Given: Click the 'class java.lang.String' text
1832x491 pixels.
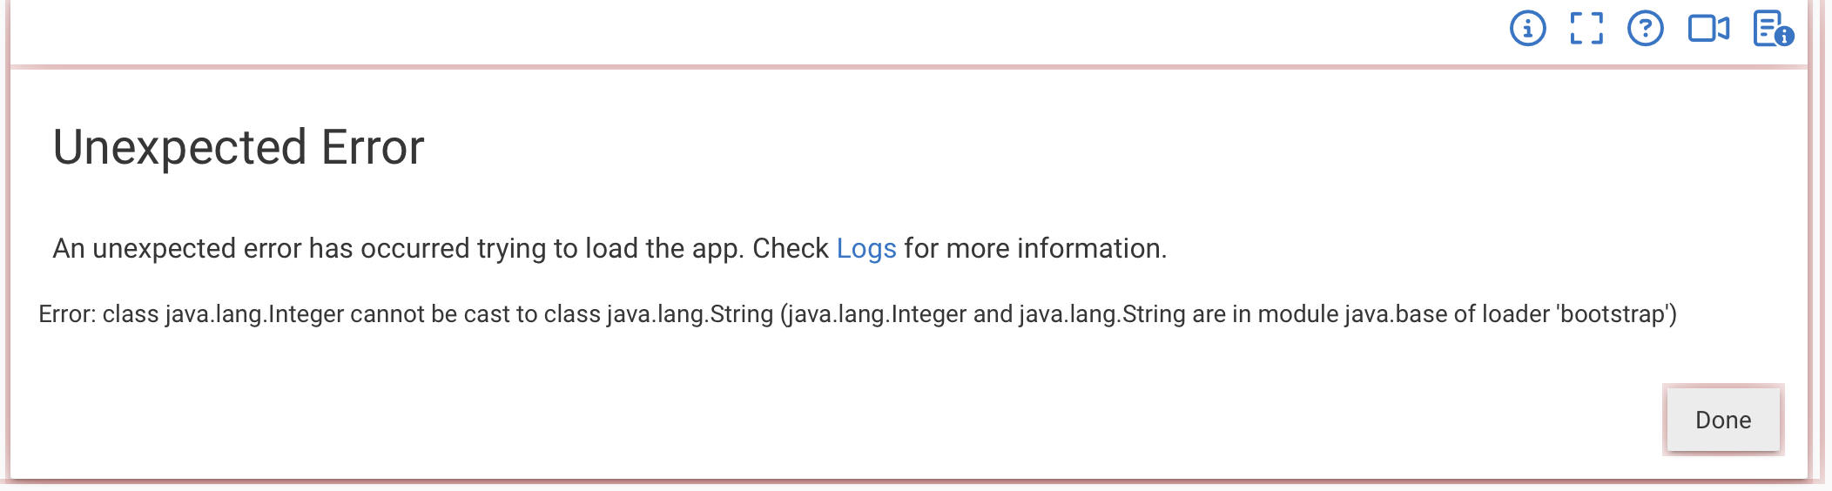Looking at the screenshot, I should pyautogui.click(x=658, y=314).
